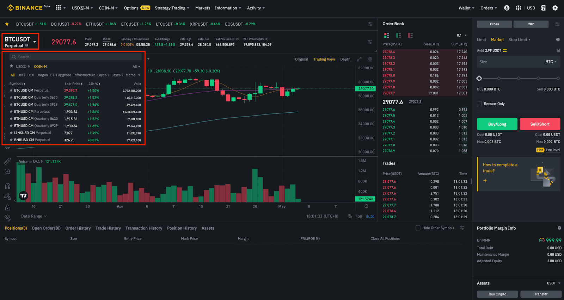Open the chart multi-grid layout icon

(370, 59)
